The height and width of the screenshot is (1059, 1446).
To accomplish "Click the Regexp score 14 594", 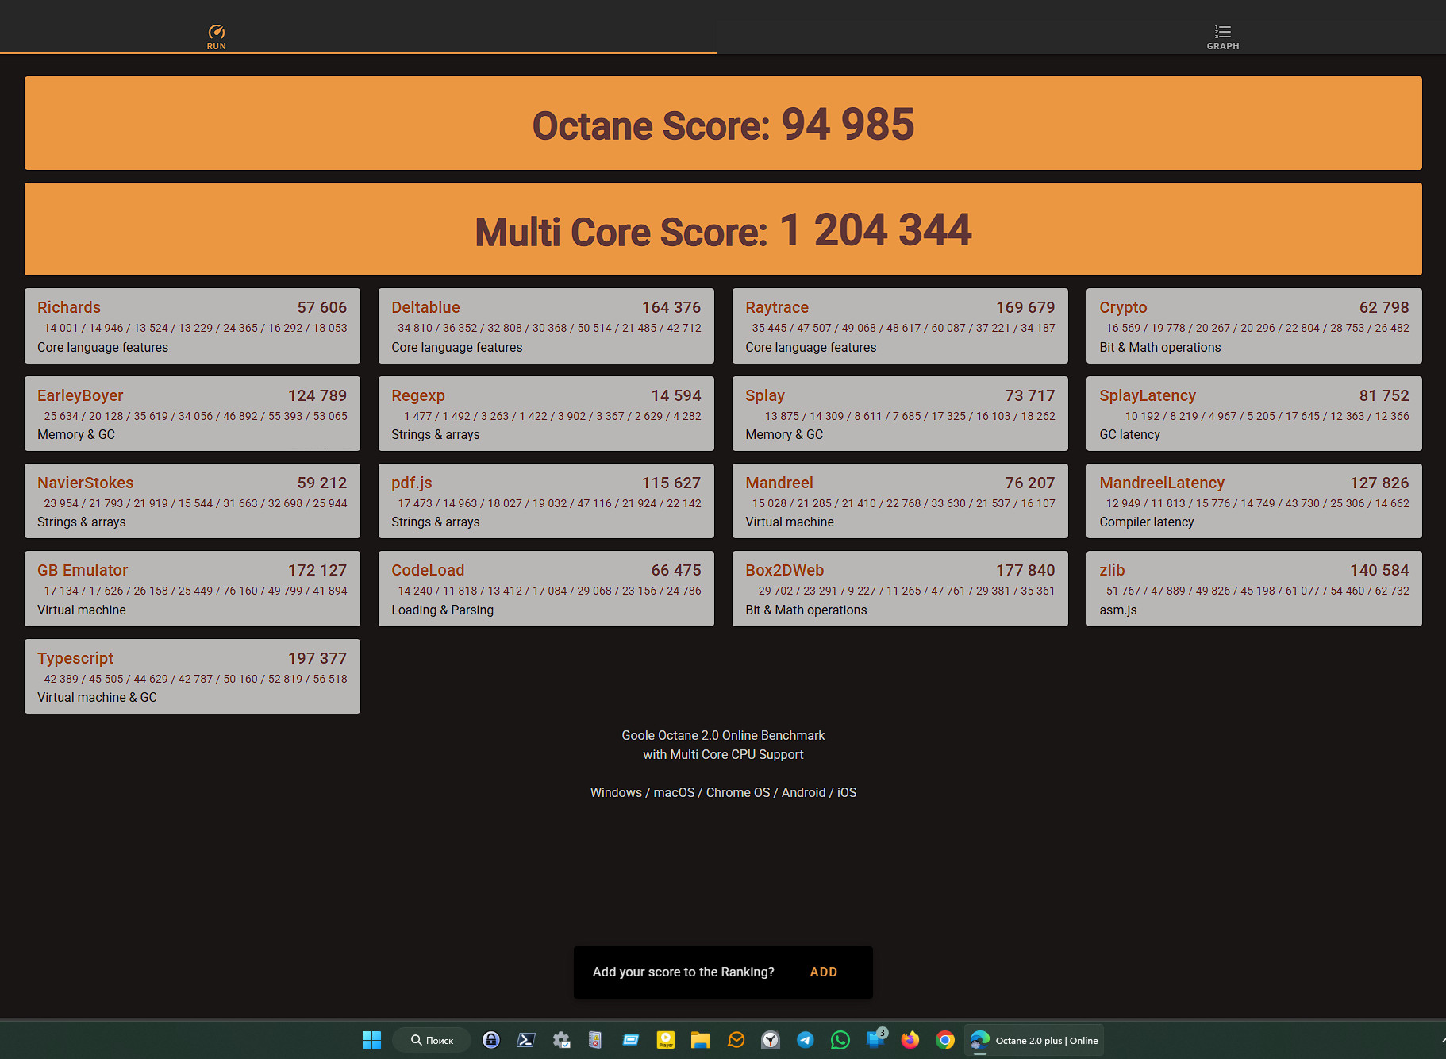I will point(676,395).
